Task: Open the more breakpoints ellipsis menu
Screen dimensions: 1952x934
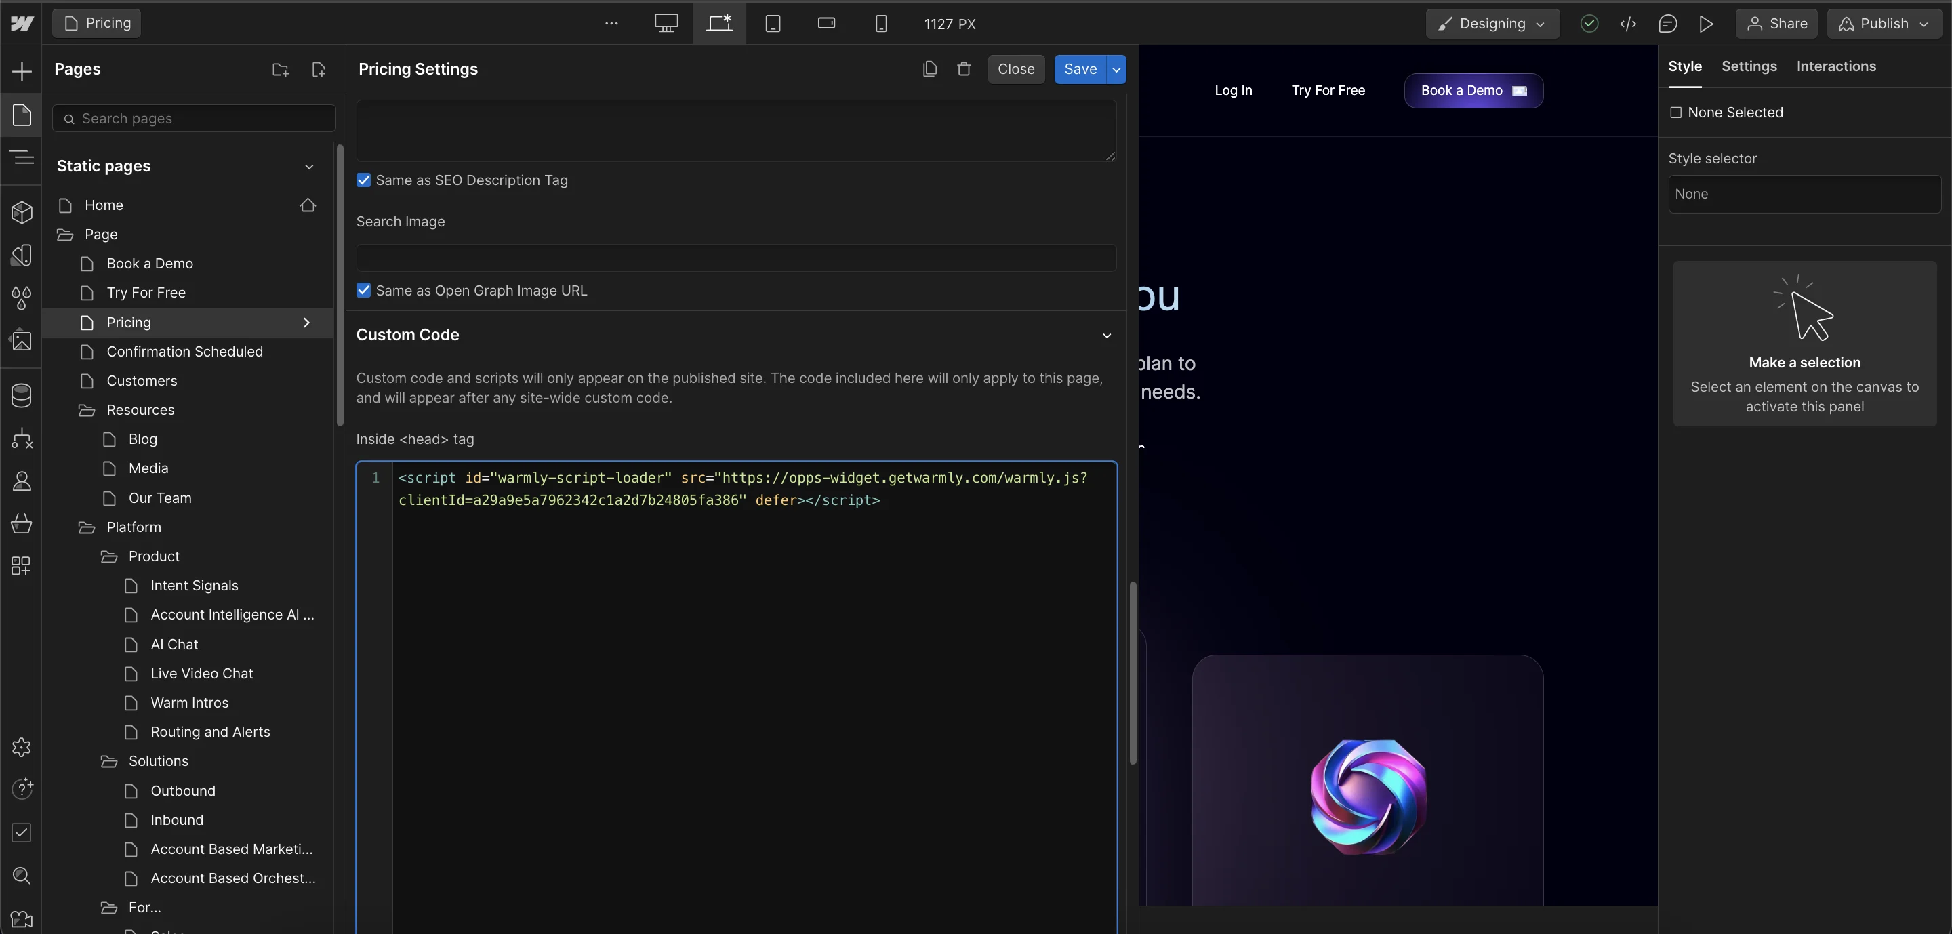Action: (611, 24)
